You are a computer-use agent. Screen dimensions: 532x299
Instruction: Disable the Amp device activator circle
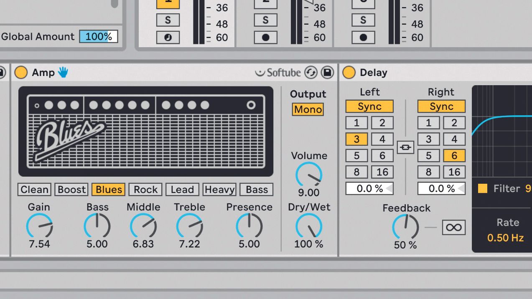click(x=21, y=72)
